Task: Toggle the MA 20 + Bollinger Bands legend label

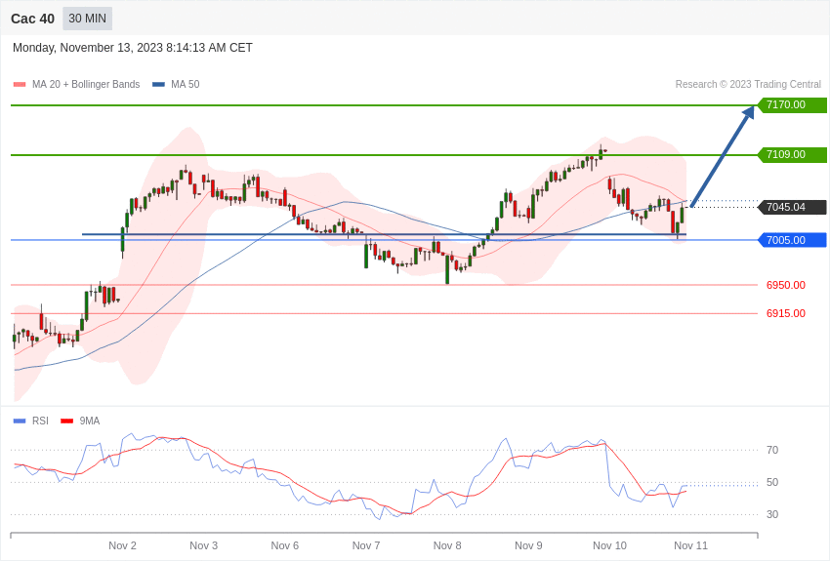Action: 86,85
